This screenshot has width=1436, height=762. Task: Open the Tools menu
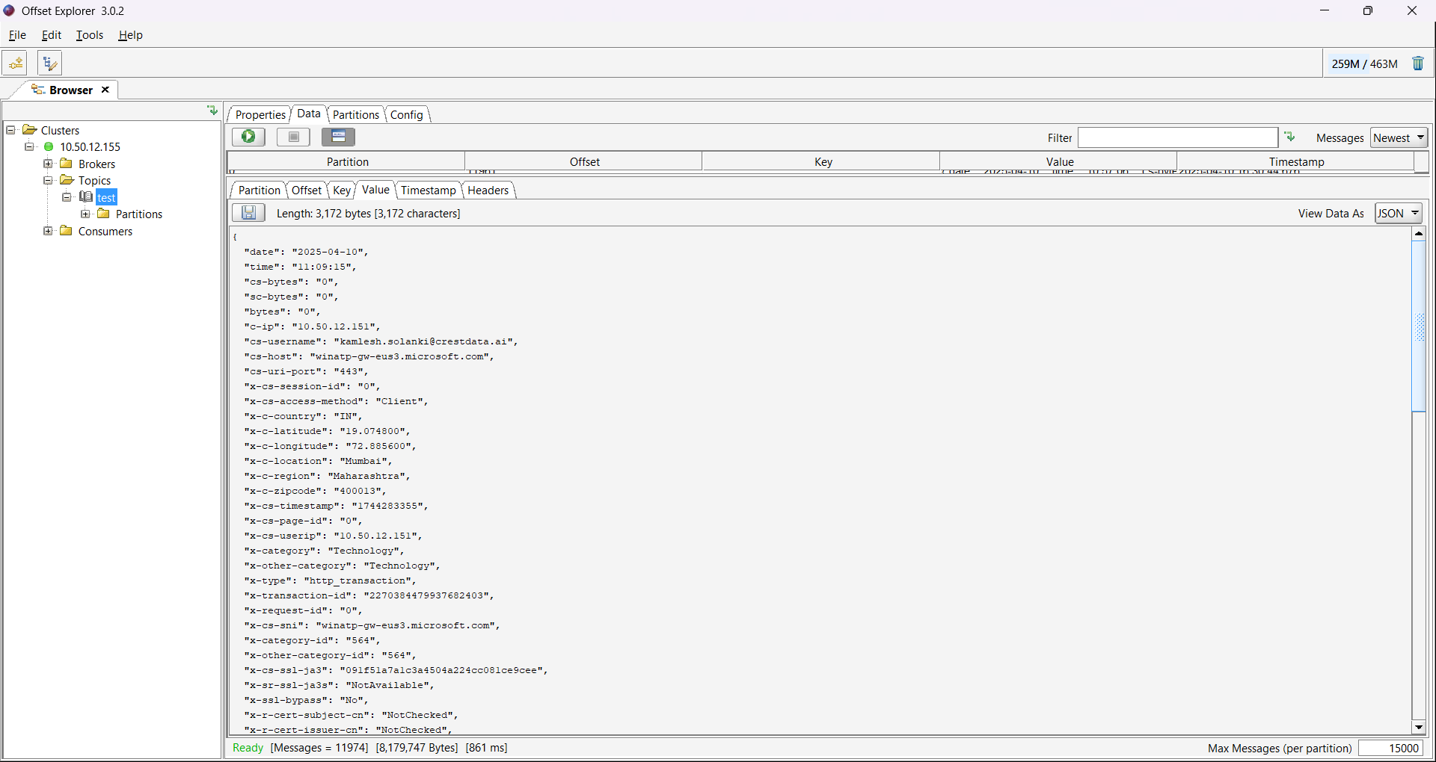coord(90,35)
